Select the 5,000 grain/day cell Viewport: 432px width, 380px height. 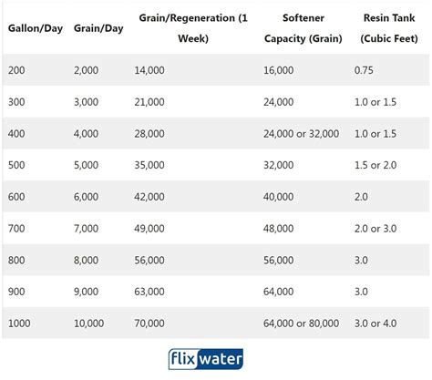[86, 165]
